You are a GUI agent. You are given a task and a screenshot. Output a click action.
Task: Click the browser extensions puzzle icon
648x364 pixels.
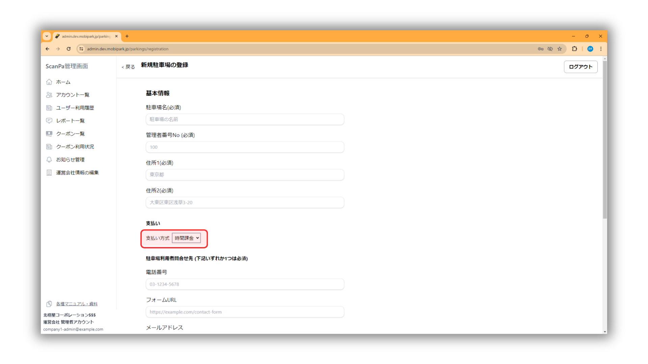click(x=574, y=49)
